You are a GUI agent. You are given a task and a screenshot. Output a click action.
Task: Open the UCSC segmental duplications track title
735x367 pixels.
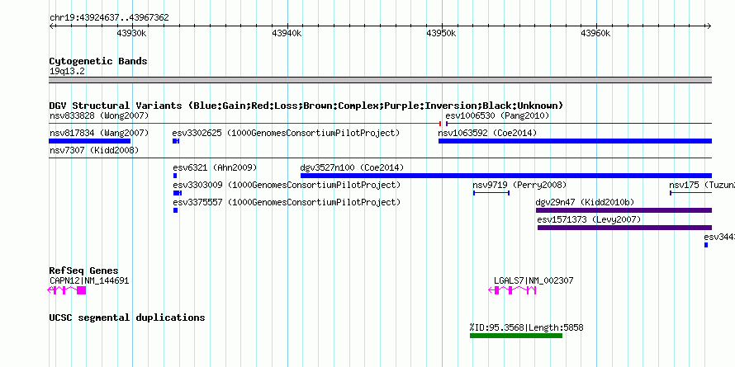tap(127, 318)
